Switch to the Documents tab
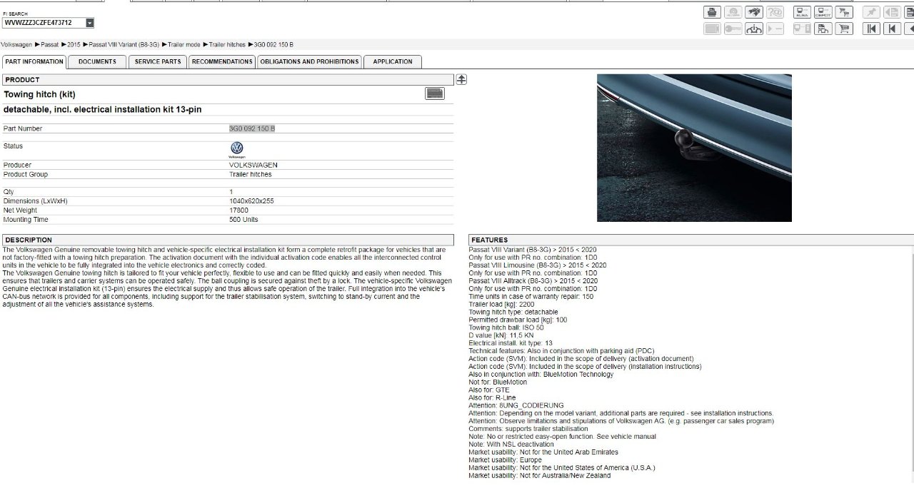914x488 pixels. pyautogui.click(x=97, y=62)
